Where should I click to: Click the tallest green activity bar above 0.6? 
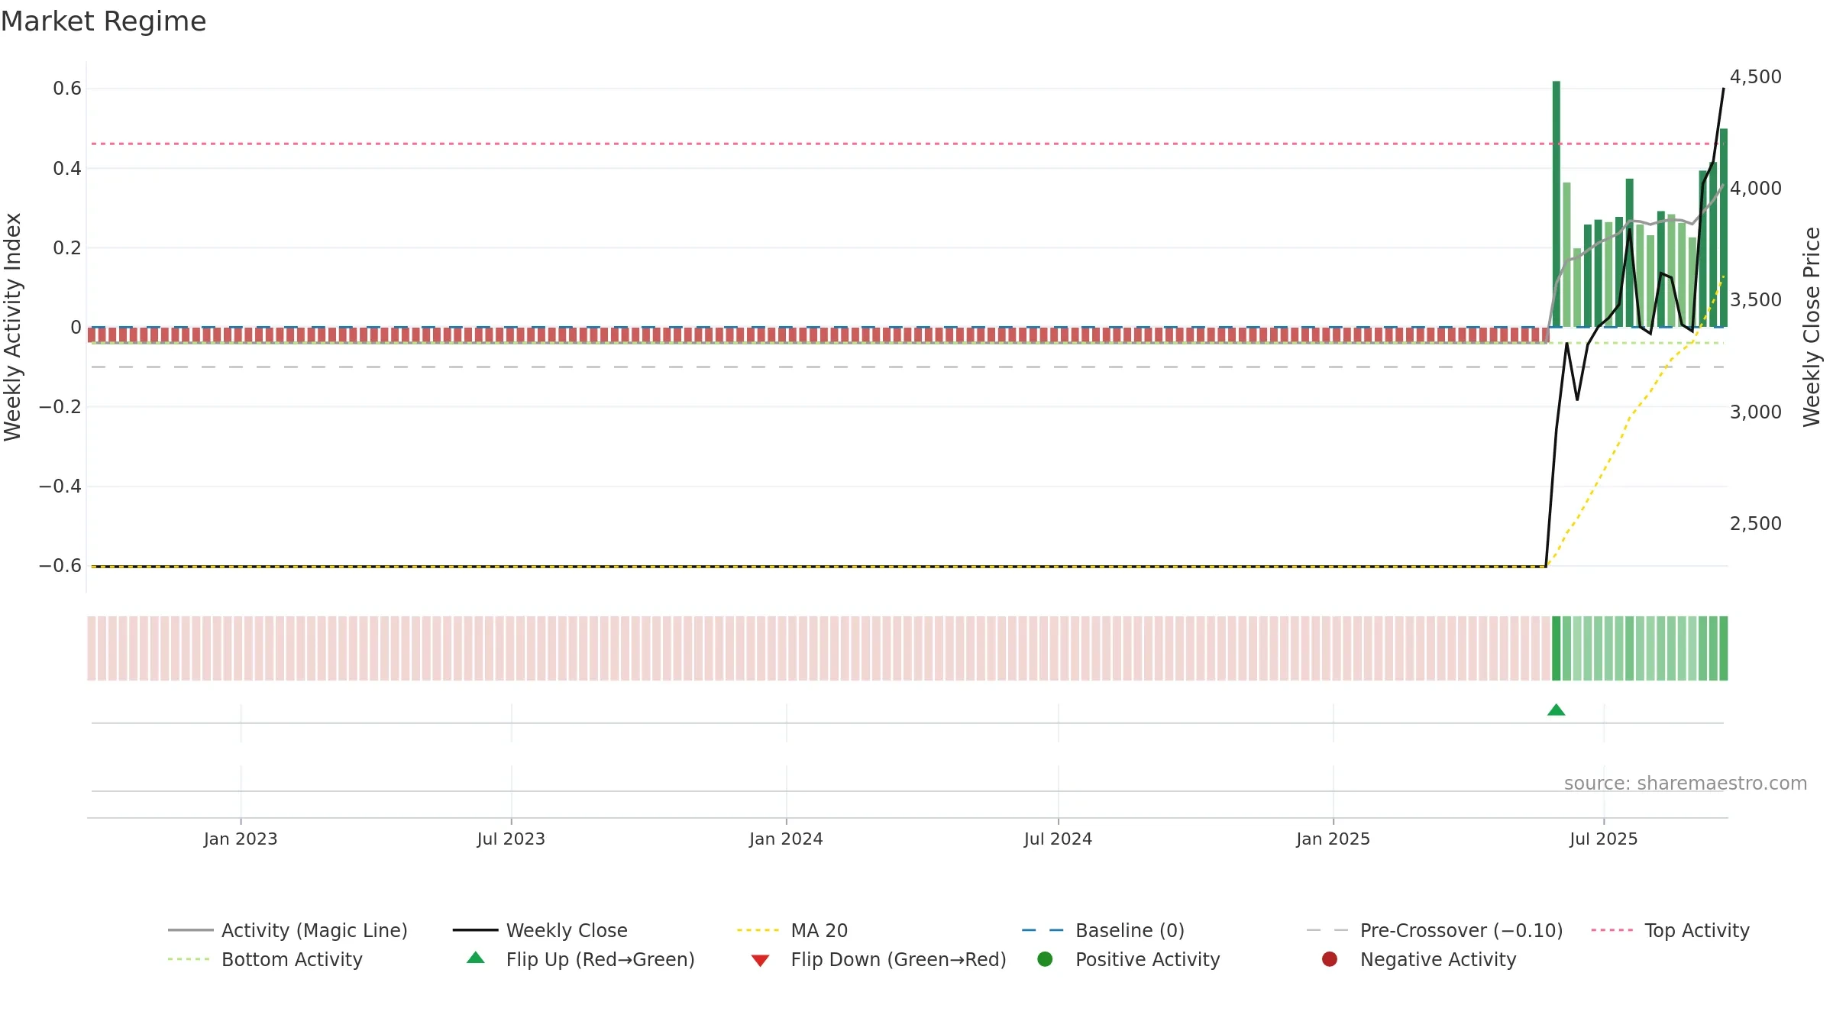[1557, 204]
